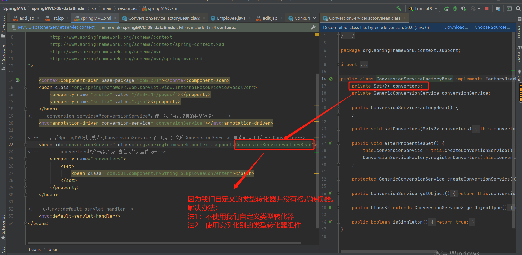
Task: Click the wrench settings icon in context bar
Action: tap(313, 27)
